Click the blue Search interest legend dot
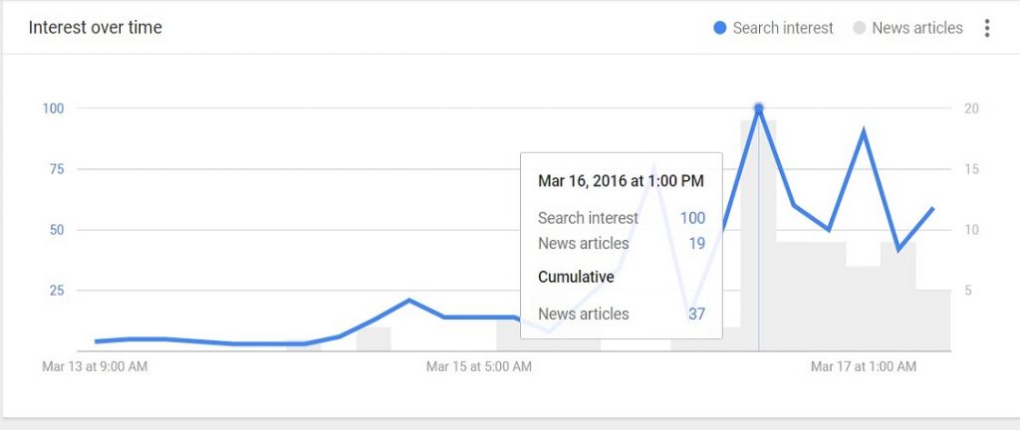The width and height of the screenshot is (1020, 430). (720, 28)
